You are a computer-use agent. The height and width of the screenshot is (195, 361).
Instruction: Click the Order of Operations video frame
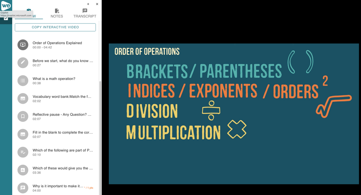coord(234,114)
